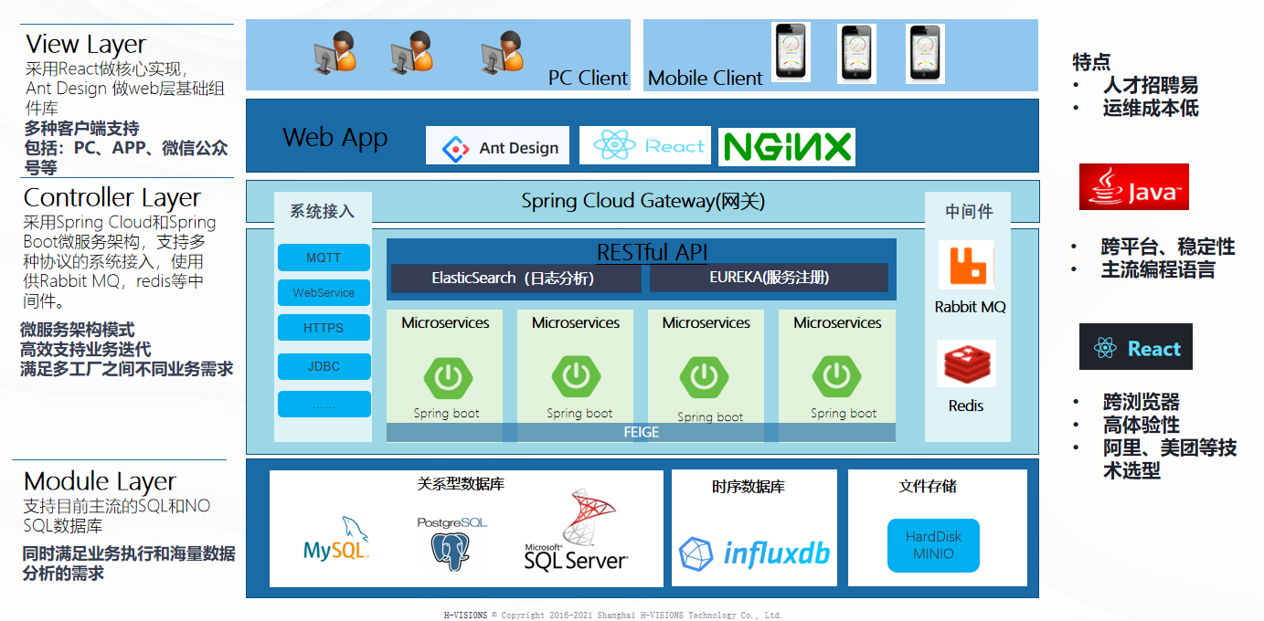Click the influxdb logo

755,554
